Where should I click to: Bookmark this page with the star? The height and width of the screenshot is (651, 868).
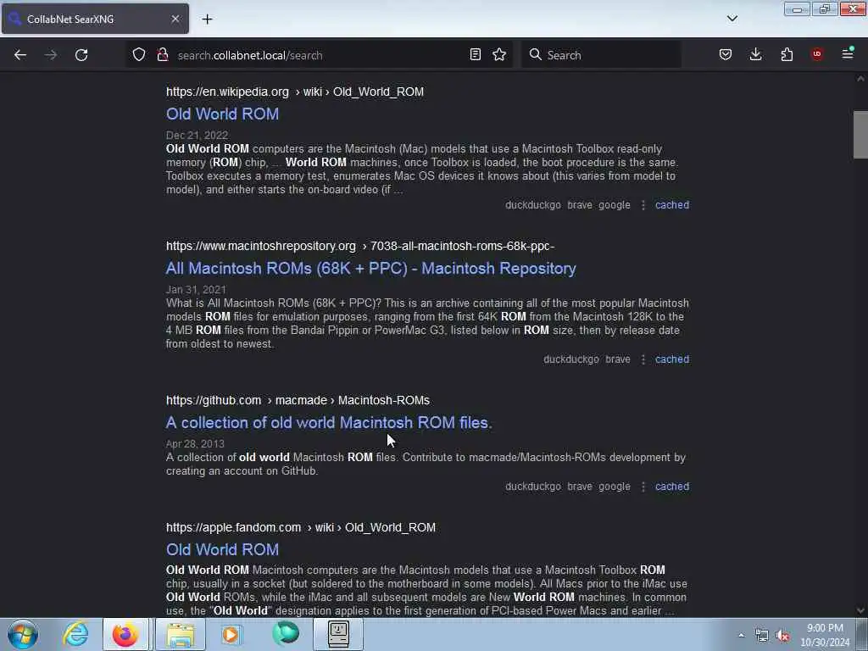click(499, 54)
